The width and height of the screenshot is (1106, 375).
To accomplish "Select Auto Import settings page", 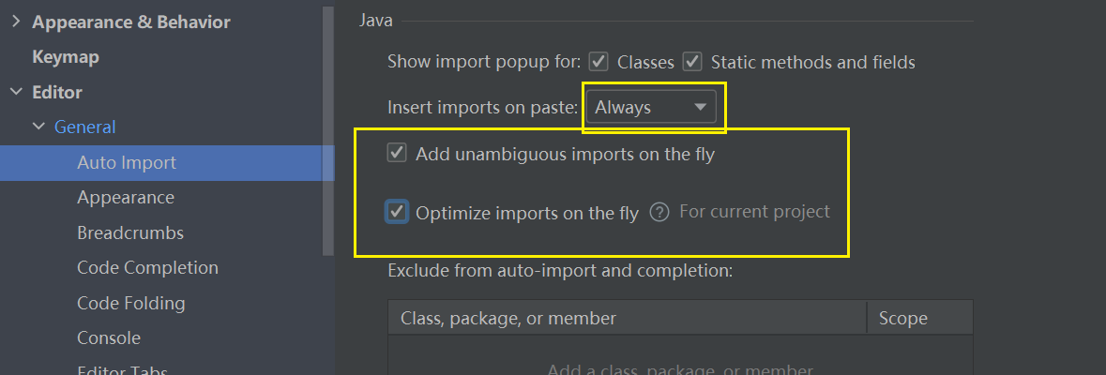I will coord(127,162).
